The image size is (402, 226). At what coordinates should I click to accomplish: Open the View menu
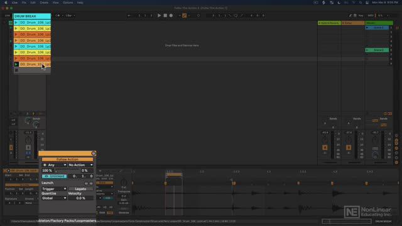[x=56, y=3]
